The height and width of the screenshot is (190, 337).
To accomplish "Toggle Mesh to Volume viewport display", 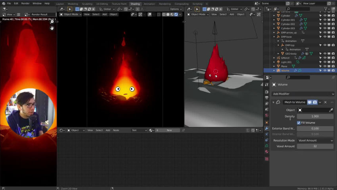I will (310, 102).
